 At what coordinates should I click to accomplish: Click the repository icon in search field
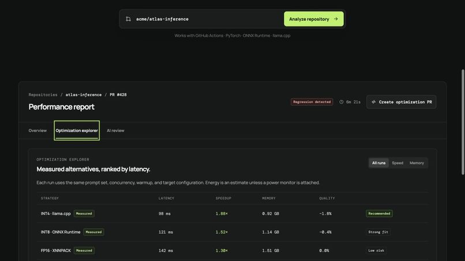[x=128, y=19]
